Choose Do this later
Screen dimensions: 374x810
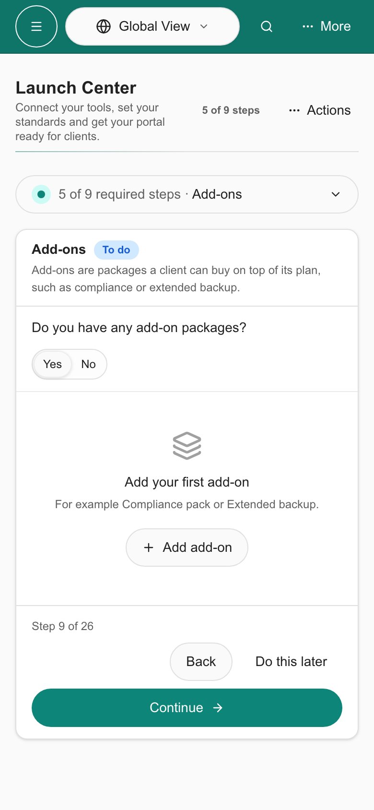coord(292,662)
